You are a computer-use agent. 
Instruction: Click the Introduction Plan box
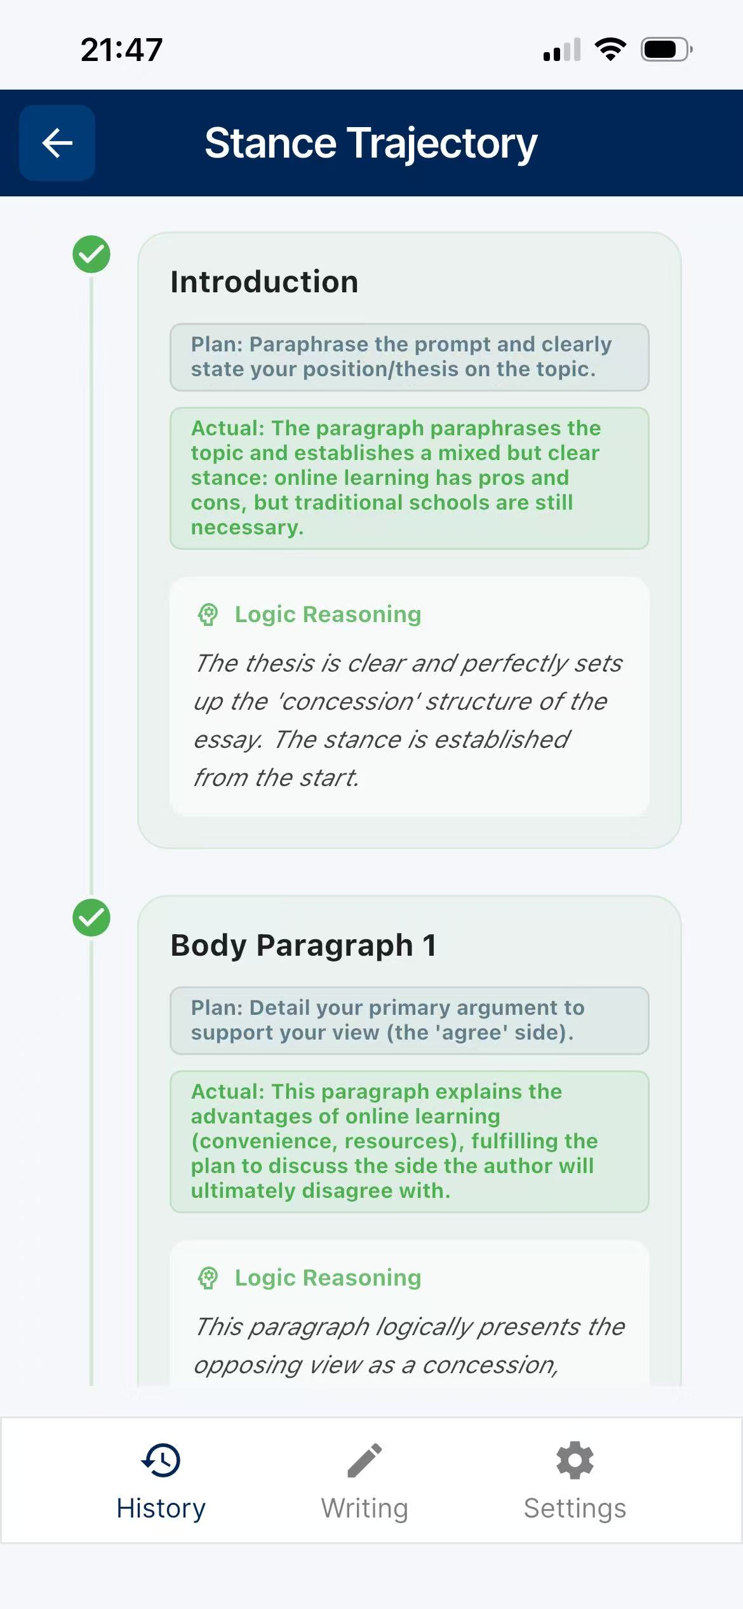(x=409, y=357)
